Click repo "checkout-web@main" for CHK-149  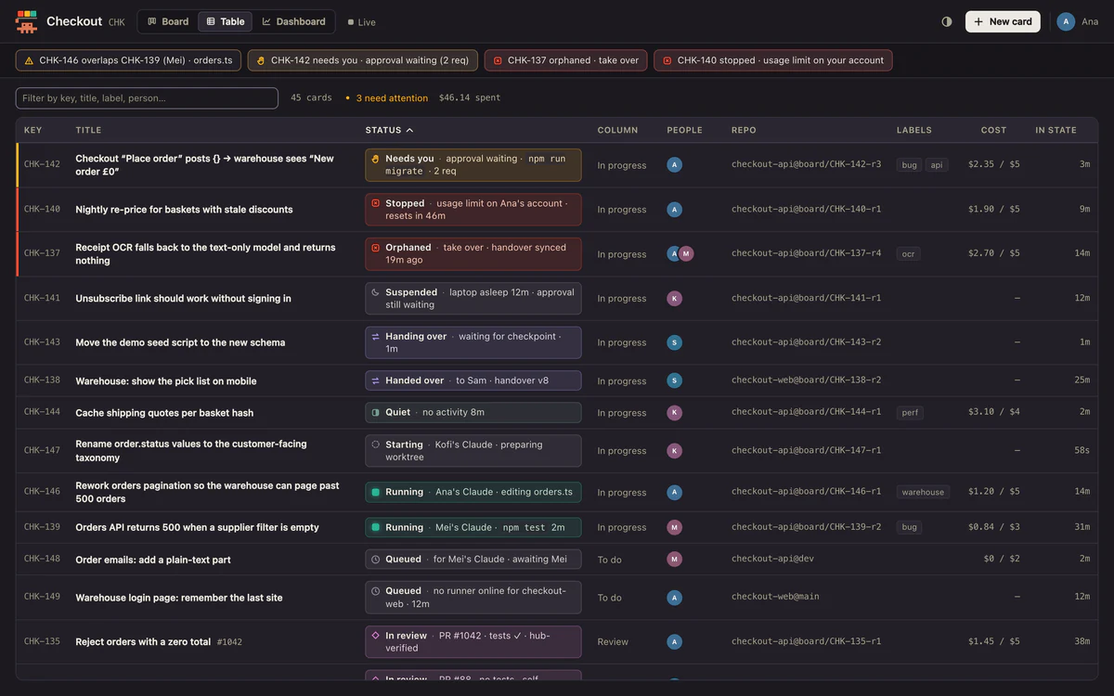coord(775,597)
